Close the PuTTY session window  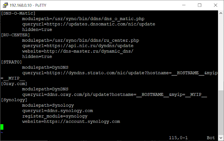[216, 5]
